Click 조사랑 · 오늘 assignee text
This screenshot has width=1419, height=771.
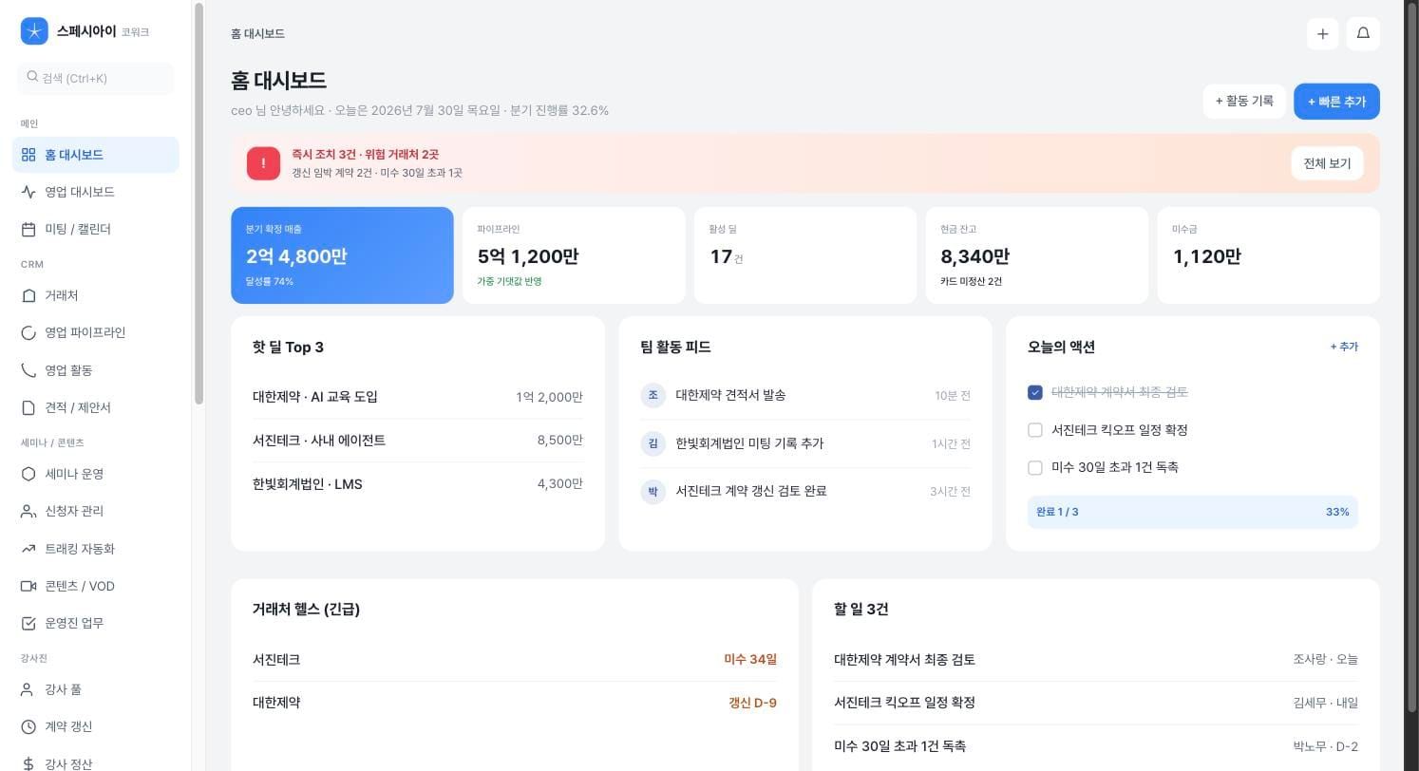pos(1325,659)
